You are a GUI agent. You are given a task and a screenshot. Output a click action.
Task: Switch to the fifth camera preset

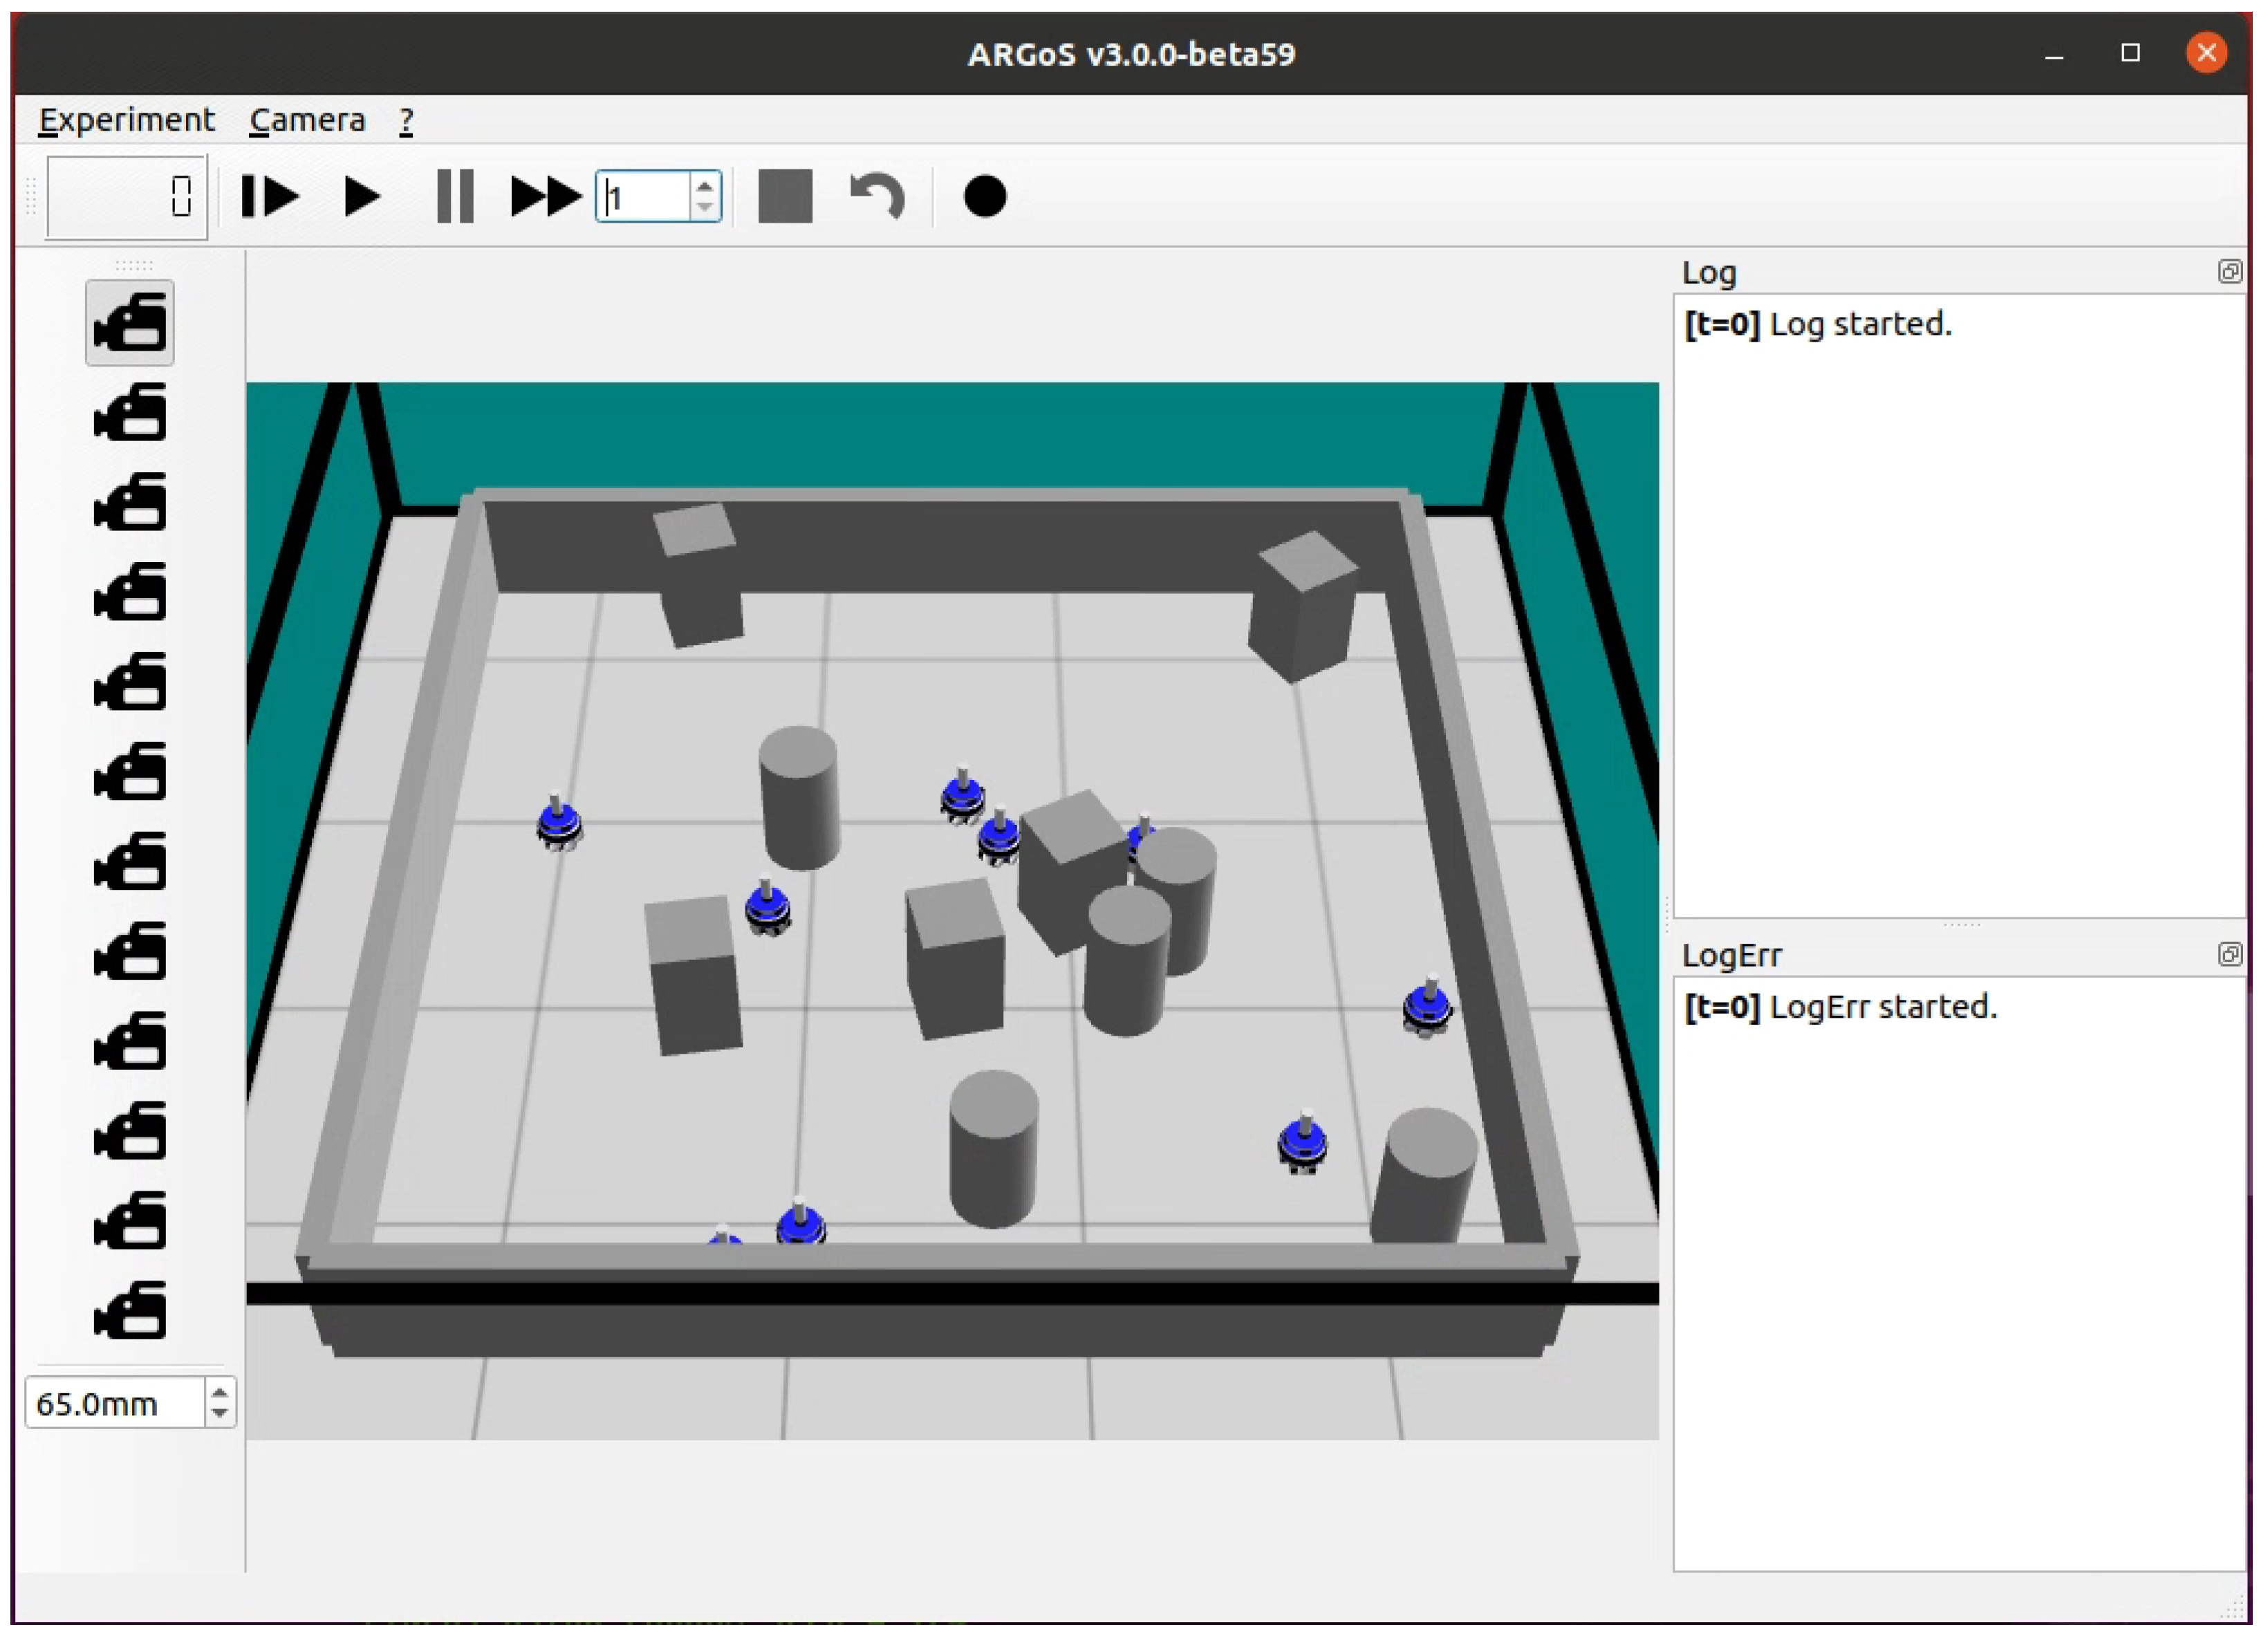(130, 683)
